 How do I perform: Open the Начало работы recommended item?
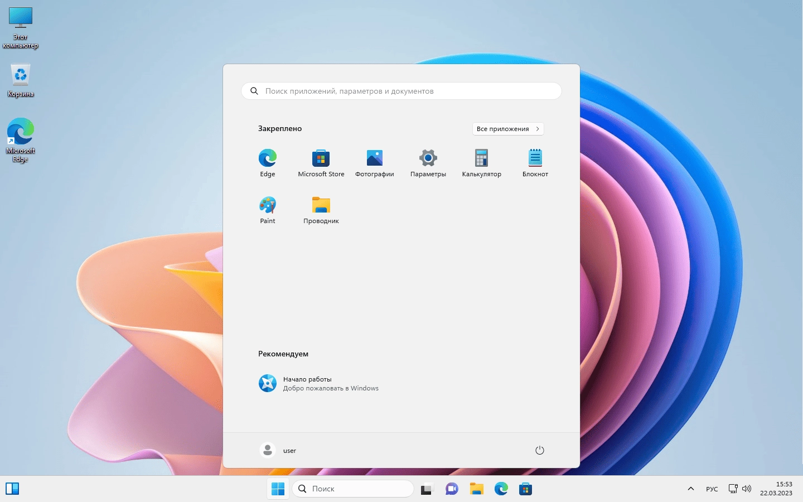pyautogui.click(x=319, y=384)
